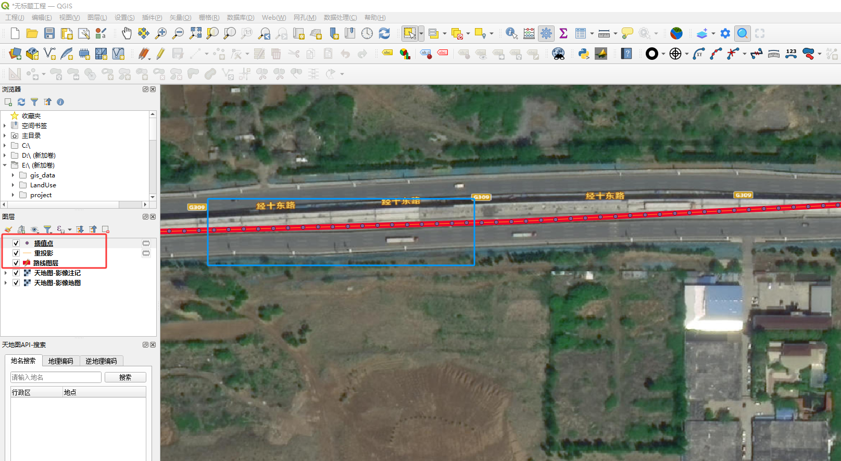
Task: Remove selected layer from layers panel
Action: pos(106,229)
